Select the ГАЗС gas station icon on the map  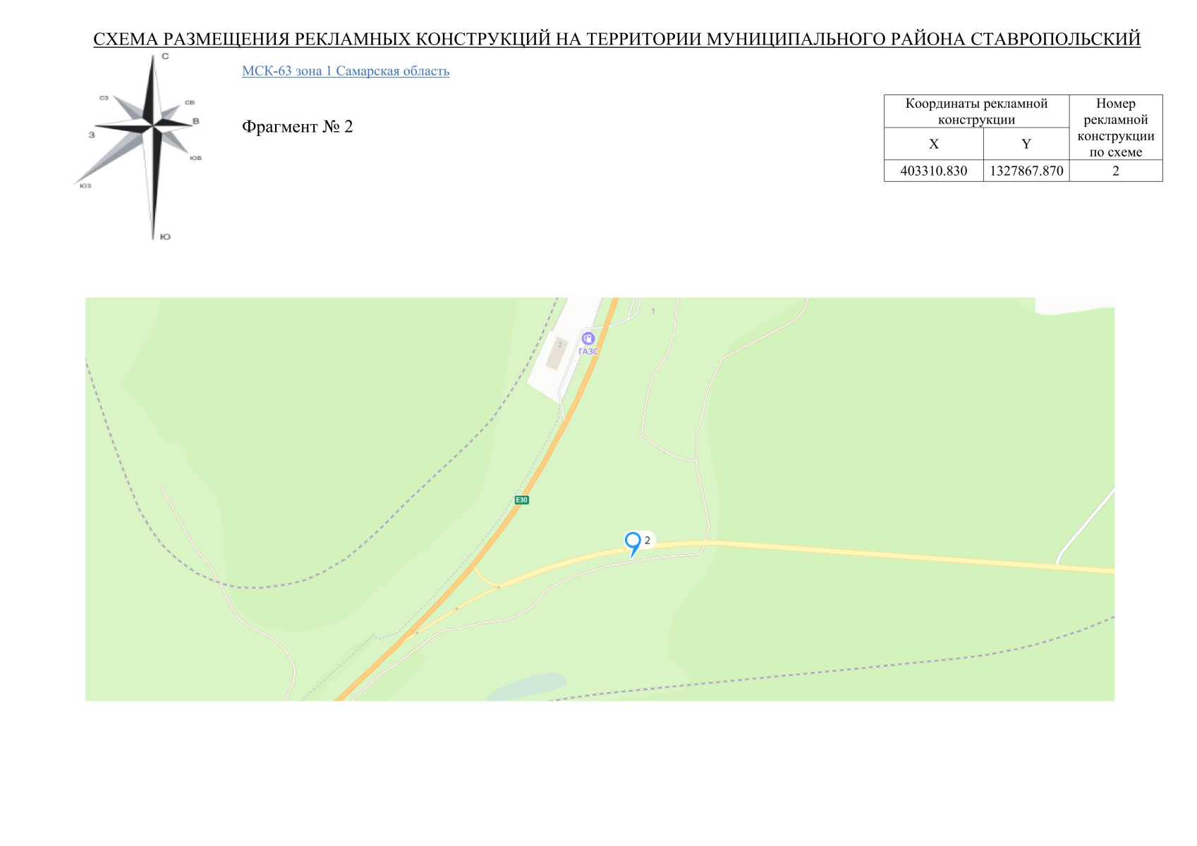[588, 338]
